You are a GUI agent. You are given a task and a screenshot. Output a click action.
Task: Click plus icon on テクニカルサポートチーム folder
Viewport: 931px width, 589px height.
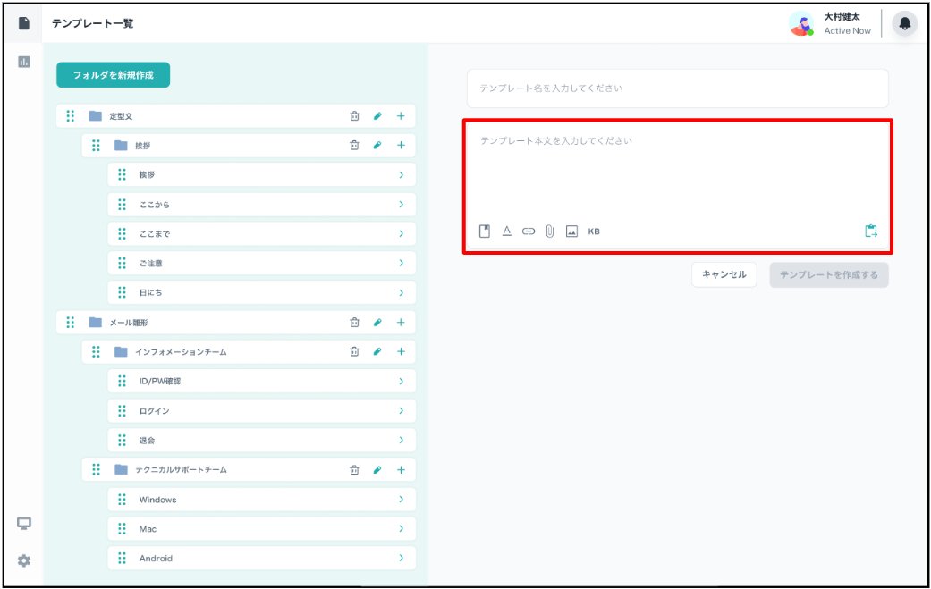tap(401, 470)
